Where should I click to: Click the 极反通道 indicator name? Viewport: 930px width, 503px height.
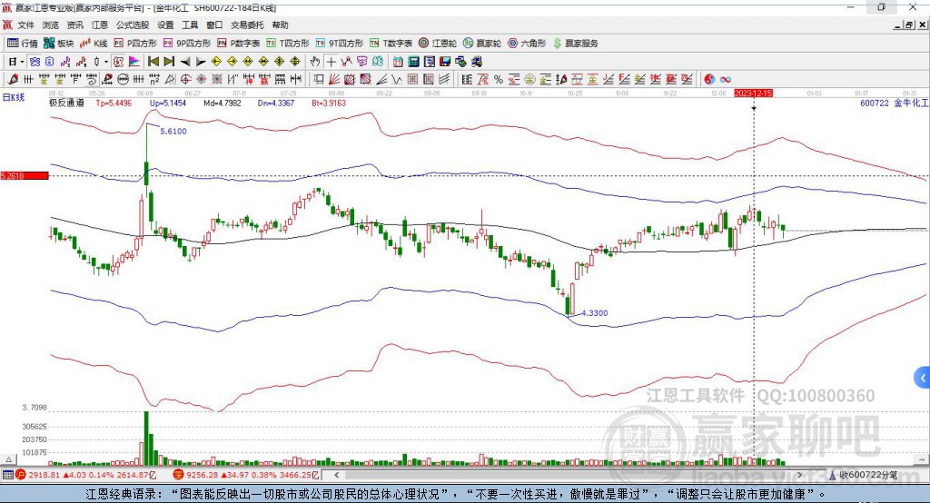[66, 103]
